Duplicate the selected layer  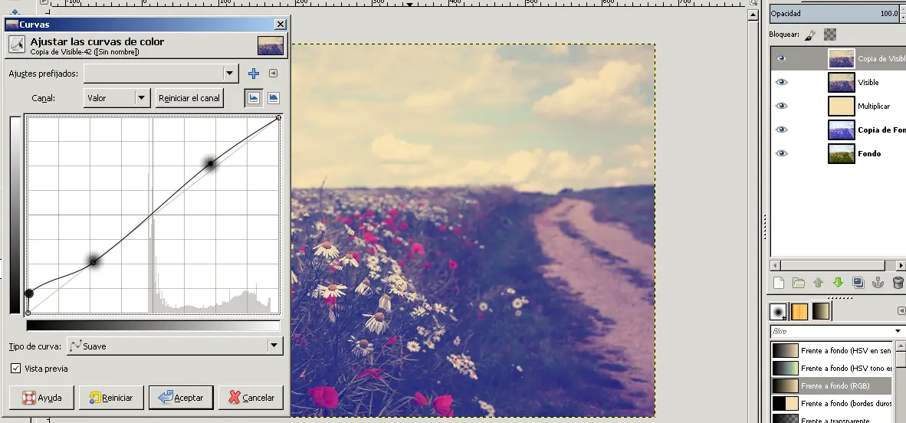coord(858,283)
